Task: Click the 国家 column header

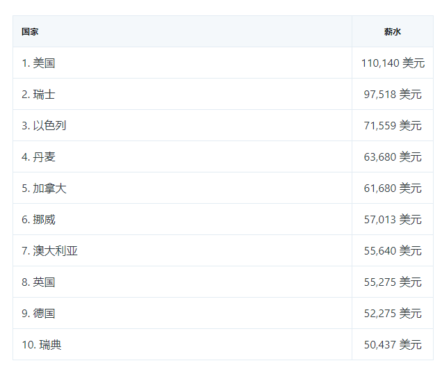Action: tap(182, 31)
